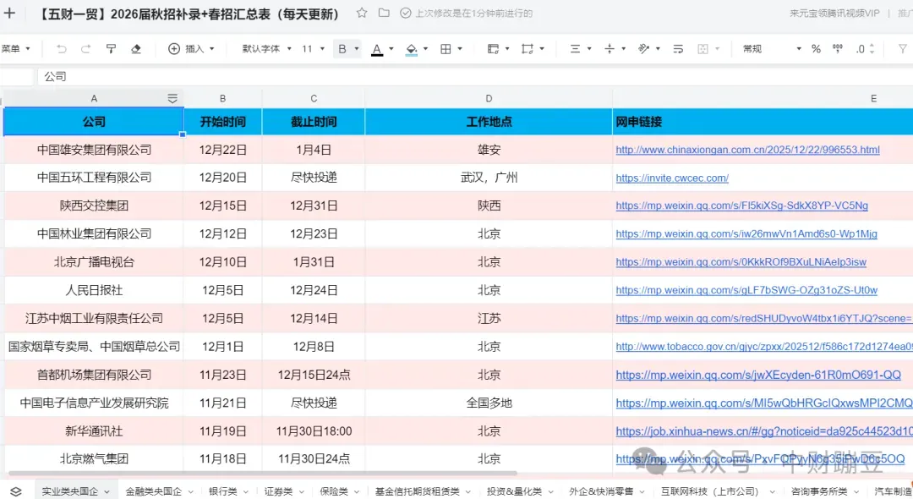913x499 pixels.
Task: Open the 菜单 dropdown
Action: click(x=16, y=49)
